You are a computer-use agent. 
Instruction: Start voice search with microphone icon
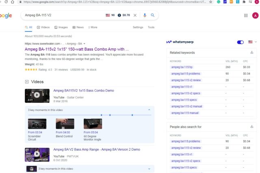(x=145, y=15)
